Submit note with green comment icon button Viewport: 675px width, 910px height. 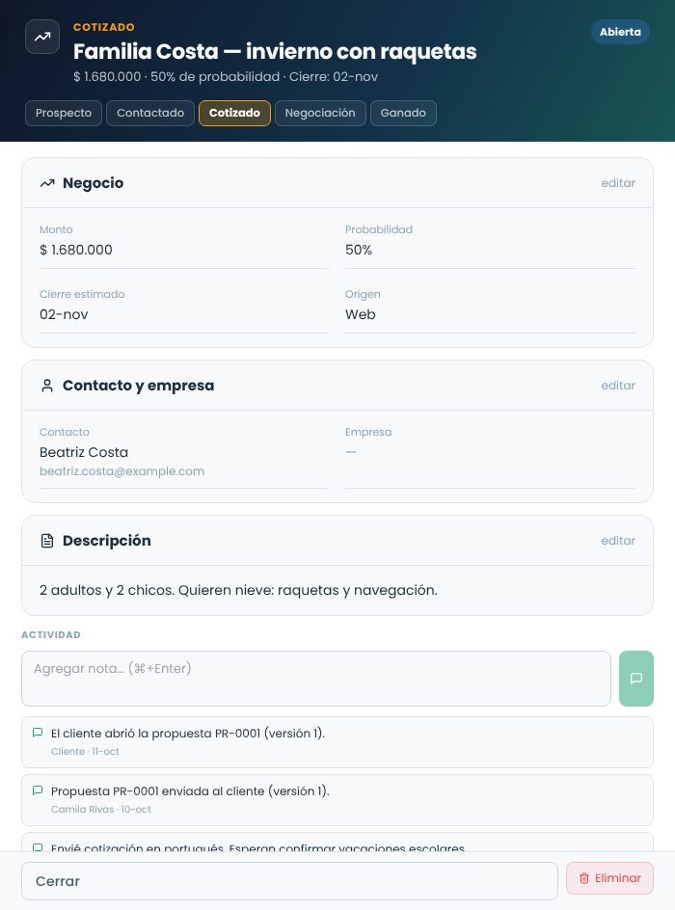pos(636,679)
